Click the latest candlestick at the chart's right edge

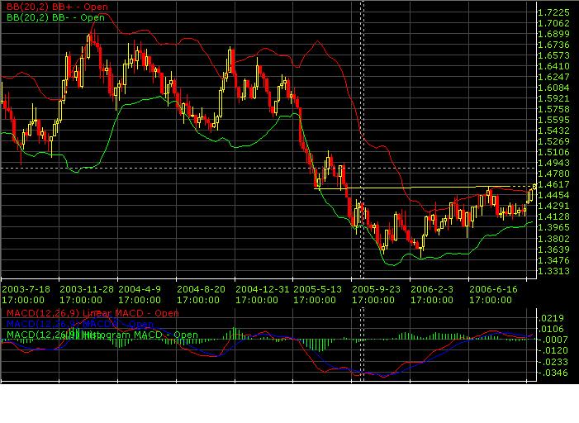point(534,187)
